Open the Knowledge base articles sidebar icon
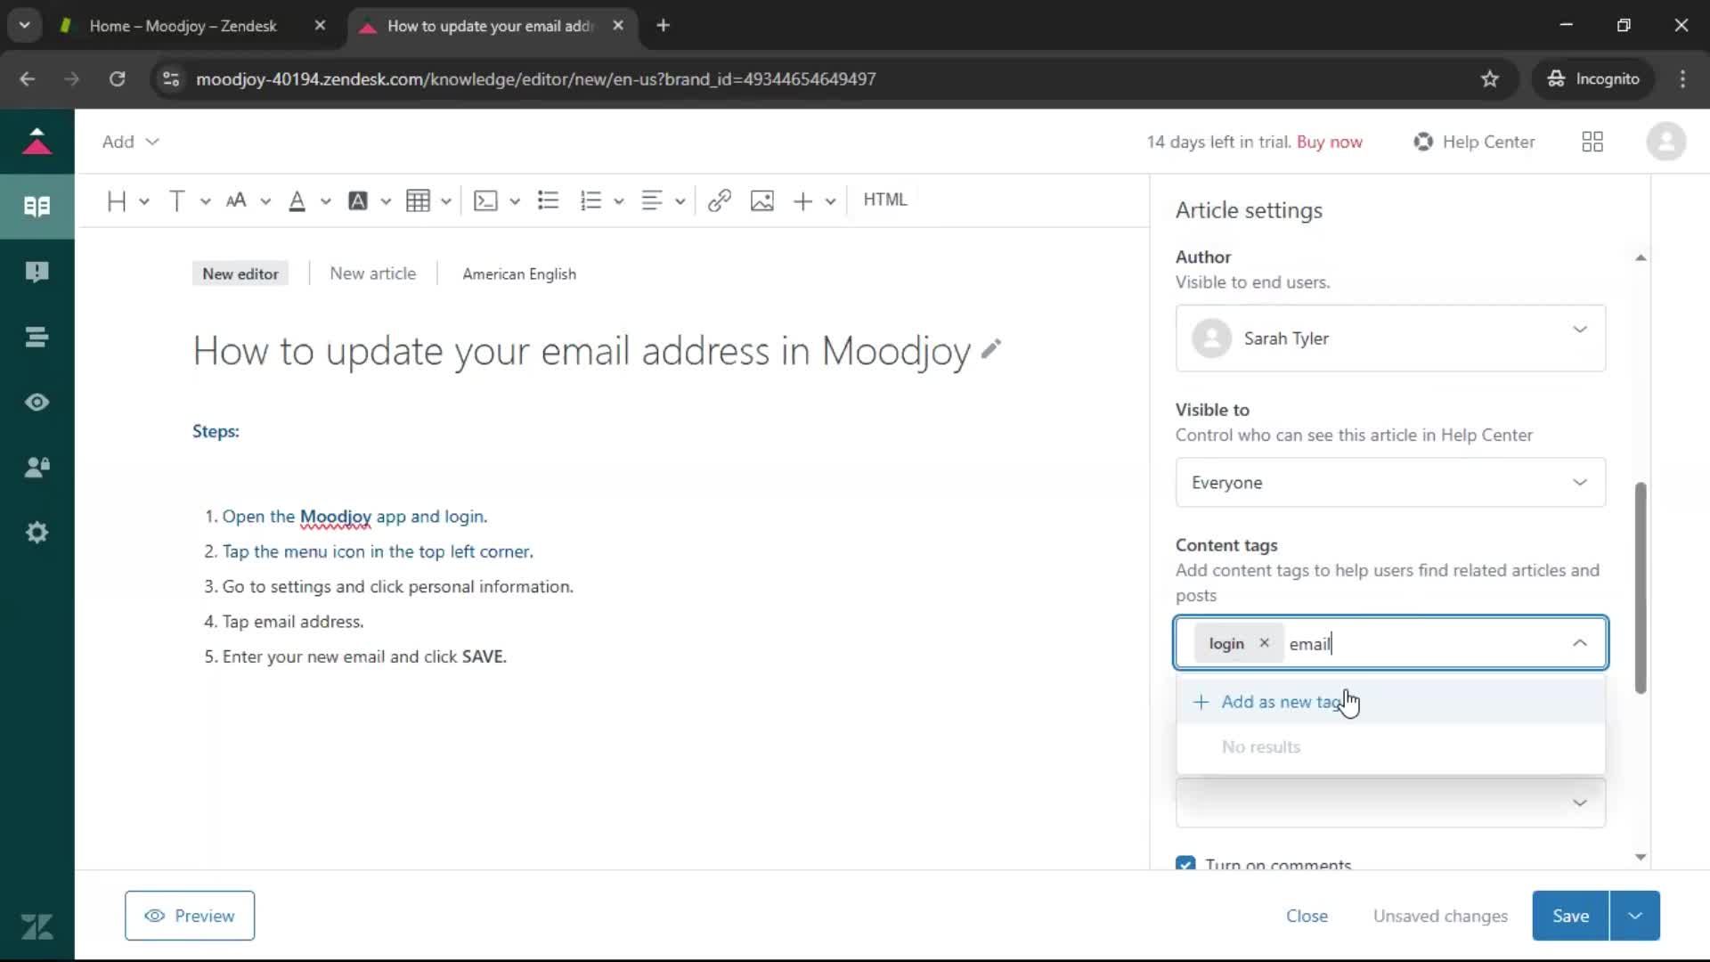1710x962 pixels. click(37, 207)
